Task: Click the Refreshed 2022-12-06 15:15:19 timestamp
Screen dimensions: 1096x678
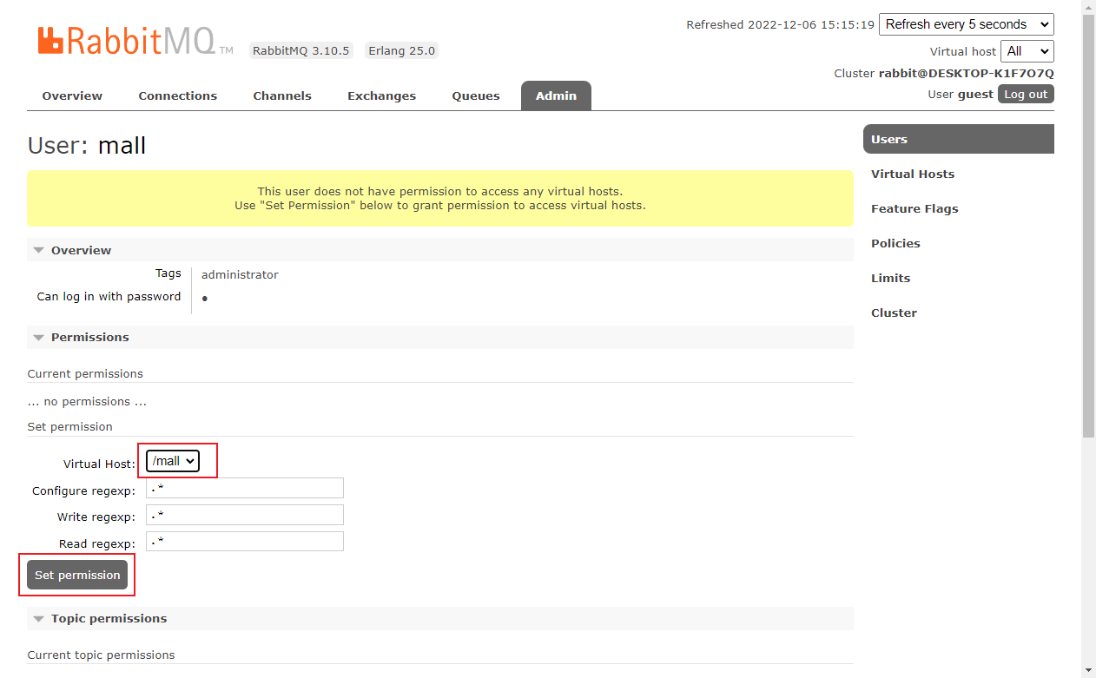Action: coord(780,24)
